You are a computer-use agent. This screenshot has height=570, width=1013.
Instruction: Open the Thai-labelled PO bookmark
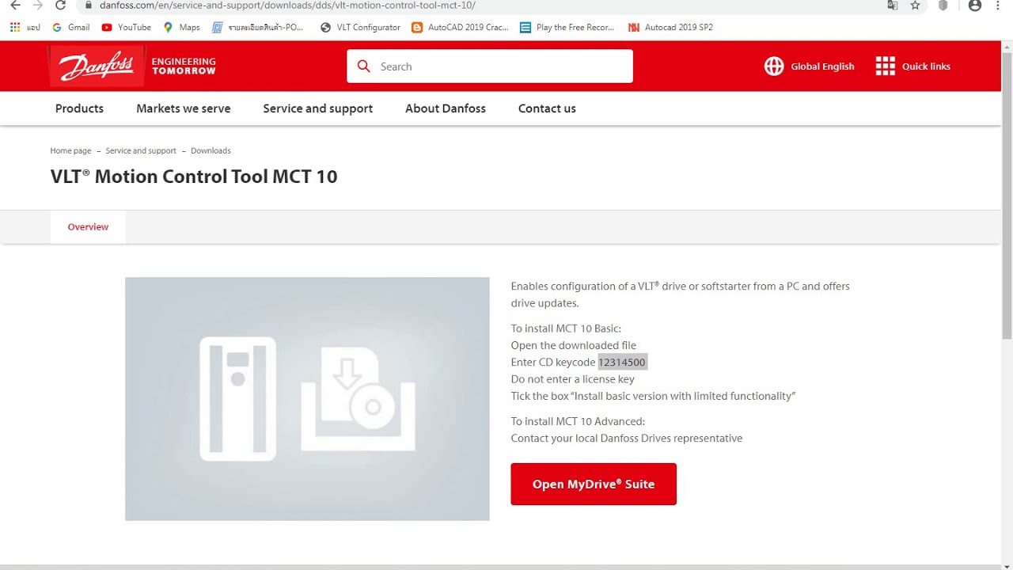tap(257, 27)
